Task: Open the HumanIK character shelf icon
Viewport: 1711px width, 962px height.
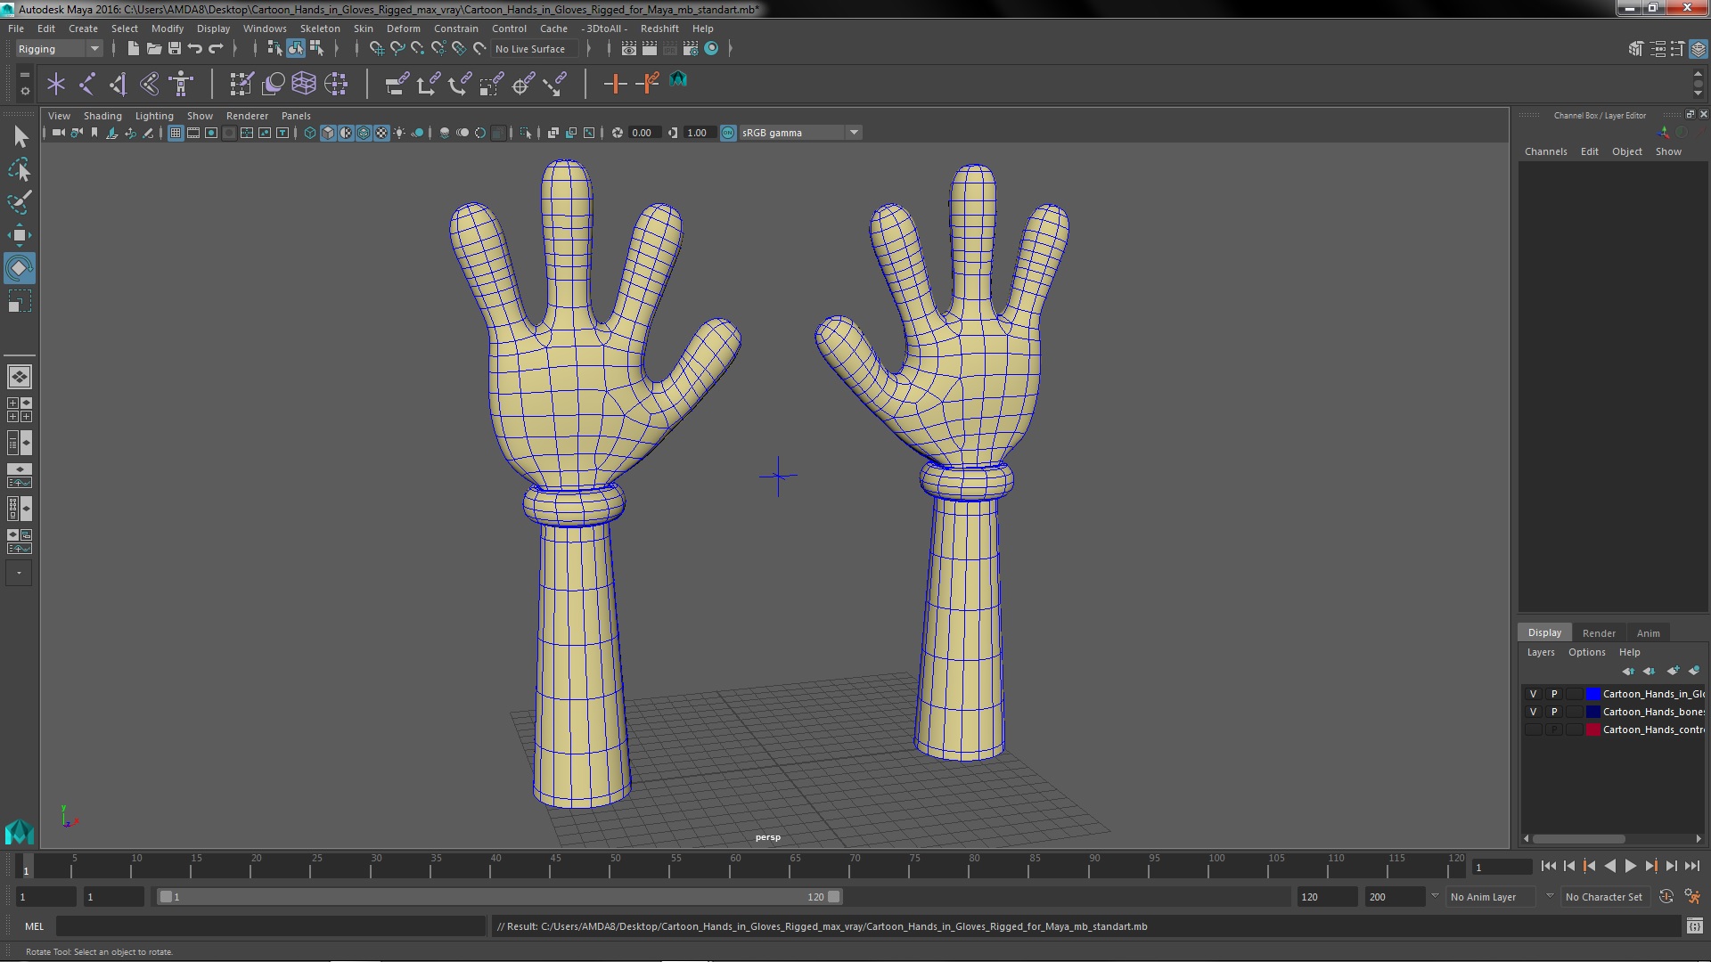Action: 182,85
